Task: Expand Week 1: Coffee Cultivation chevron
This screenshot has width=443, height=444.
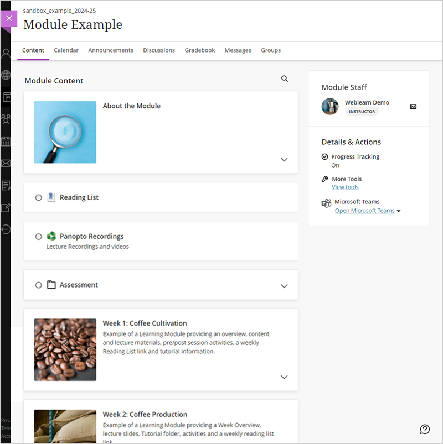Action: 284,377
